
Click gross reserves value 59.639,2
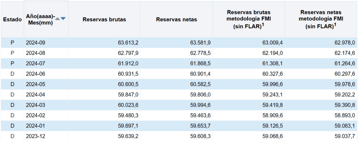[128, 136]
